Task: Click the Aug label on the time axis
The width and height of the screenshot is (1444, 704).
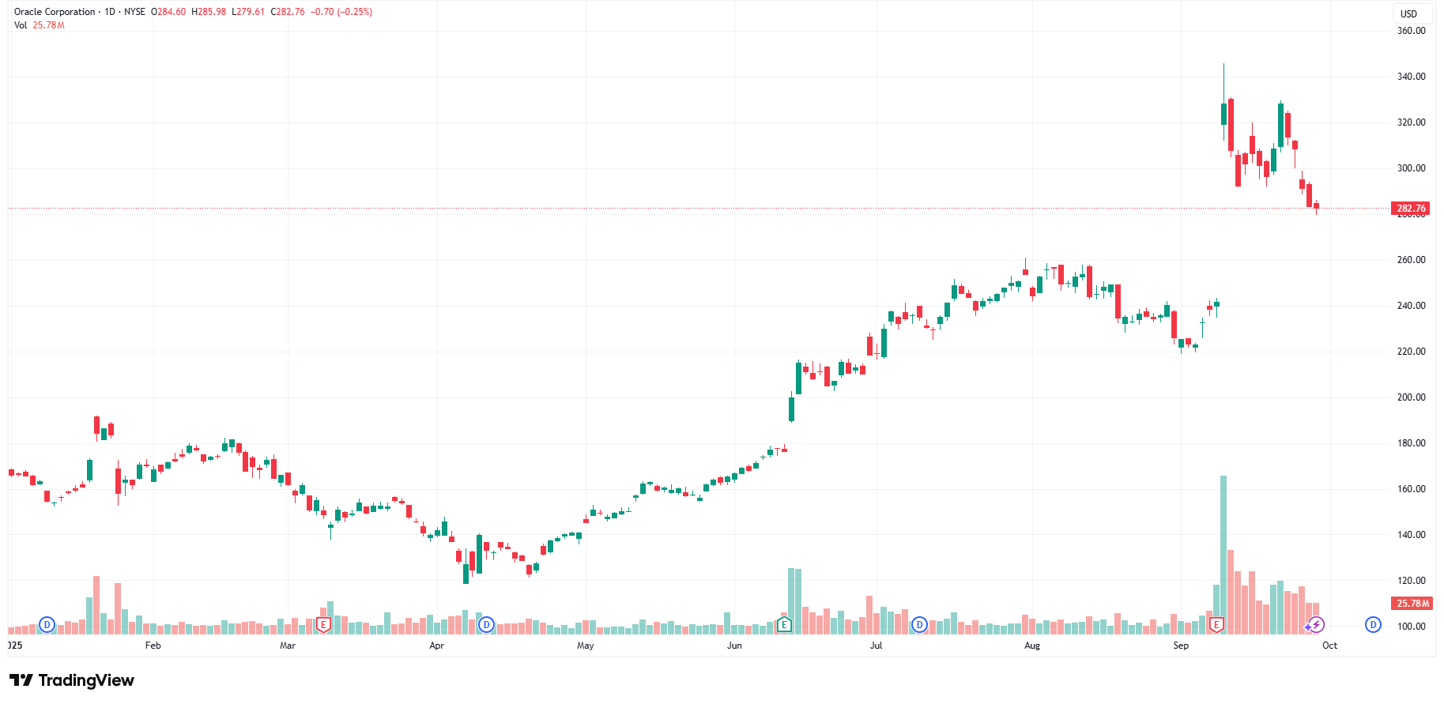Action: pyautogui.click(x=1031, y=646)
